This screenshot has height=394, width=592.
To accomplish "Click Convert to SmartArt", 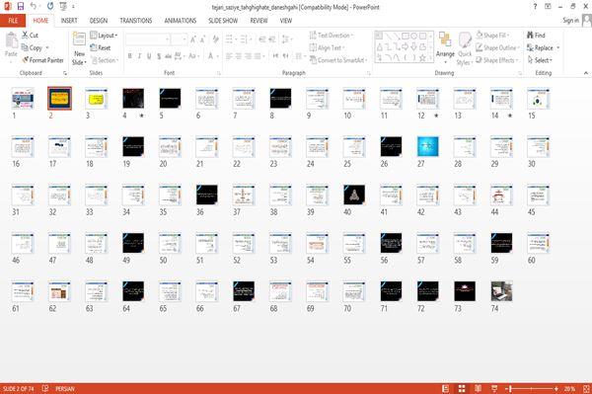I will pos(338,60).
